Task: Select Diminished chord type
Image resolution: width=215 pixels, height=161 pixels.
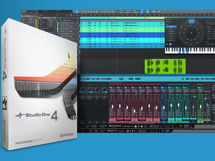Action: click(x=171, y=31)
